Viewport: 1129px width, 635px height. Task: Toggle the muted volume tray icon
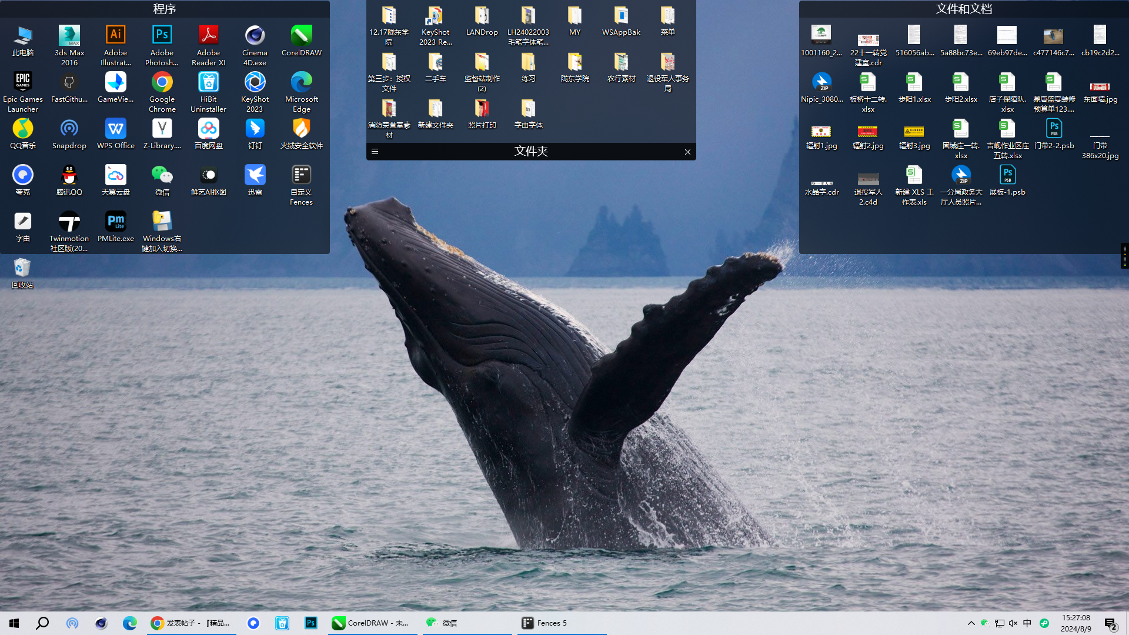click(x=1013, y=623)
